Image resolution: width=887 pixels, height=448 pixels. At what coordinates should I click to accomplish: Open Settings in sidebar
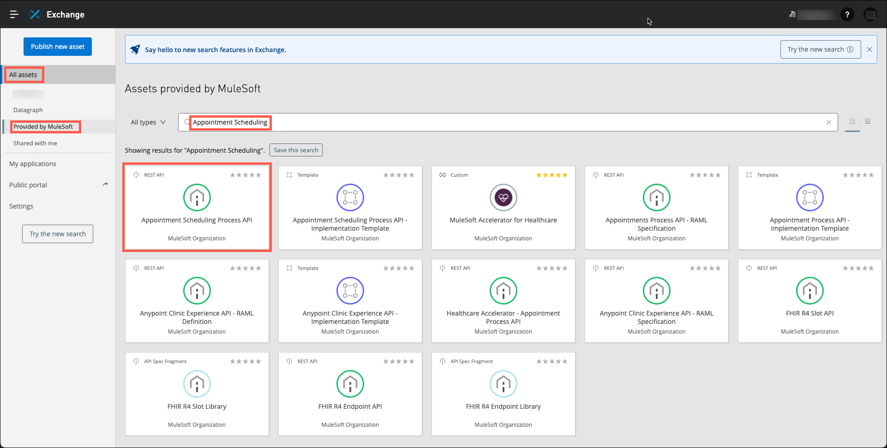tap(21, 206)
